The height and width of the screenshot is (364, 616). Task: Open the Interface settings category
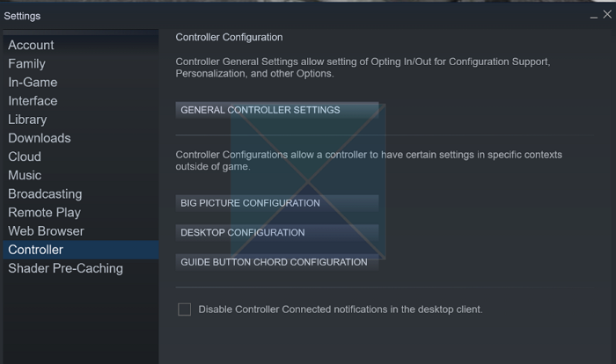(x=33, y=100)
